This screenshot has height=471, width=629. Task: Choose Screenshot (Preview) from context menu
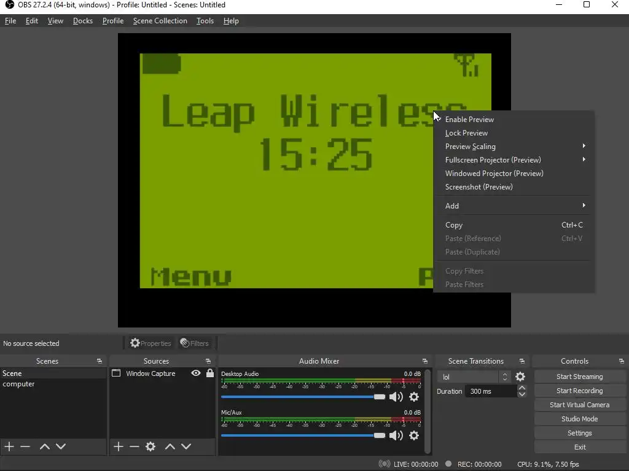point(514,187)
